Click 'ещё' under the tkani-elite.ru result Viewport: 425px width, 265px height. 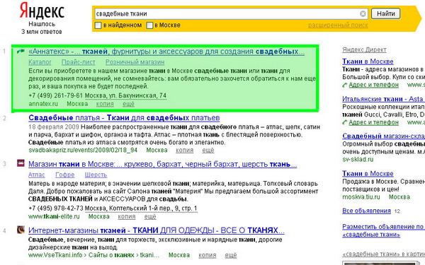(x=150, y=217)
